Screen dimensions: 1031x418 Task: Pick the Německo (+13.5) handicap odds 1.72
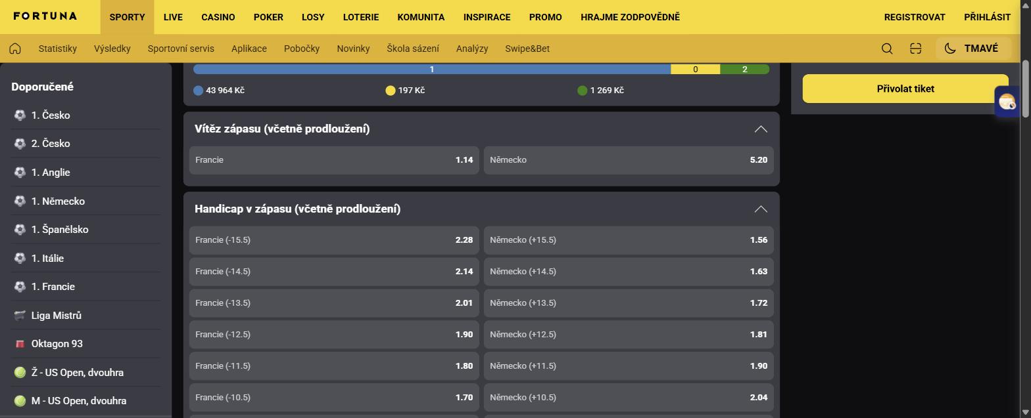coord(629,303)
